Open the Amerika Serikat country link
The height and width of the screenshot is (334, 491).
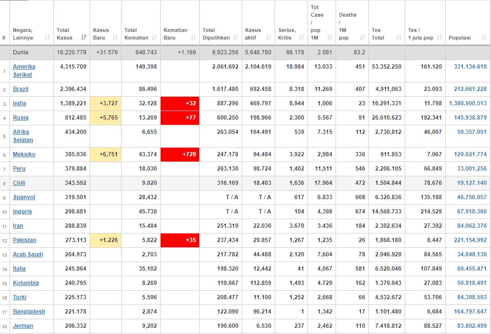click(24, 71)
